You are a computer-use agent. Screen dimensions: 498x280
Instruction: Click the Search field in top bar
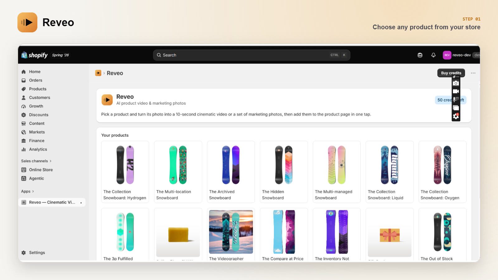point(251,55)
